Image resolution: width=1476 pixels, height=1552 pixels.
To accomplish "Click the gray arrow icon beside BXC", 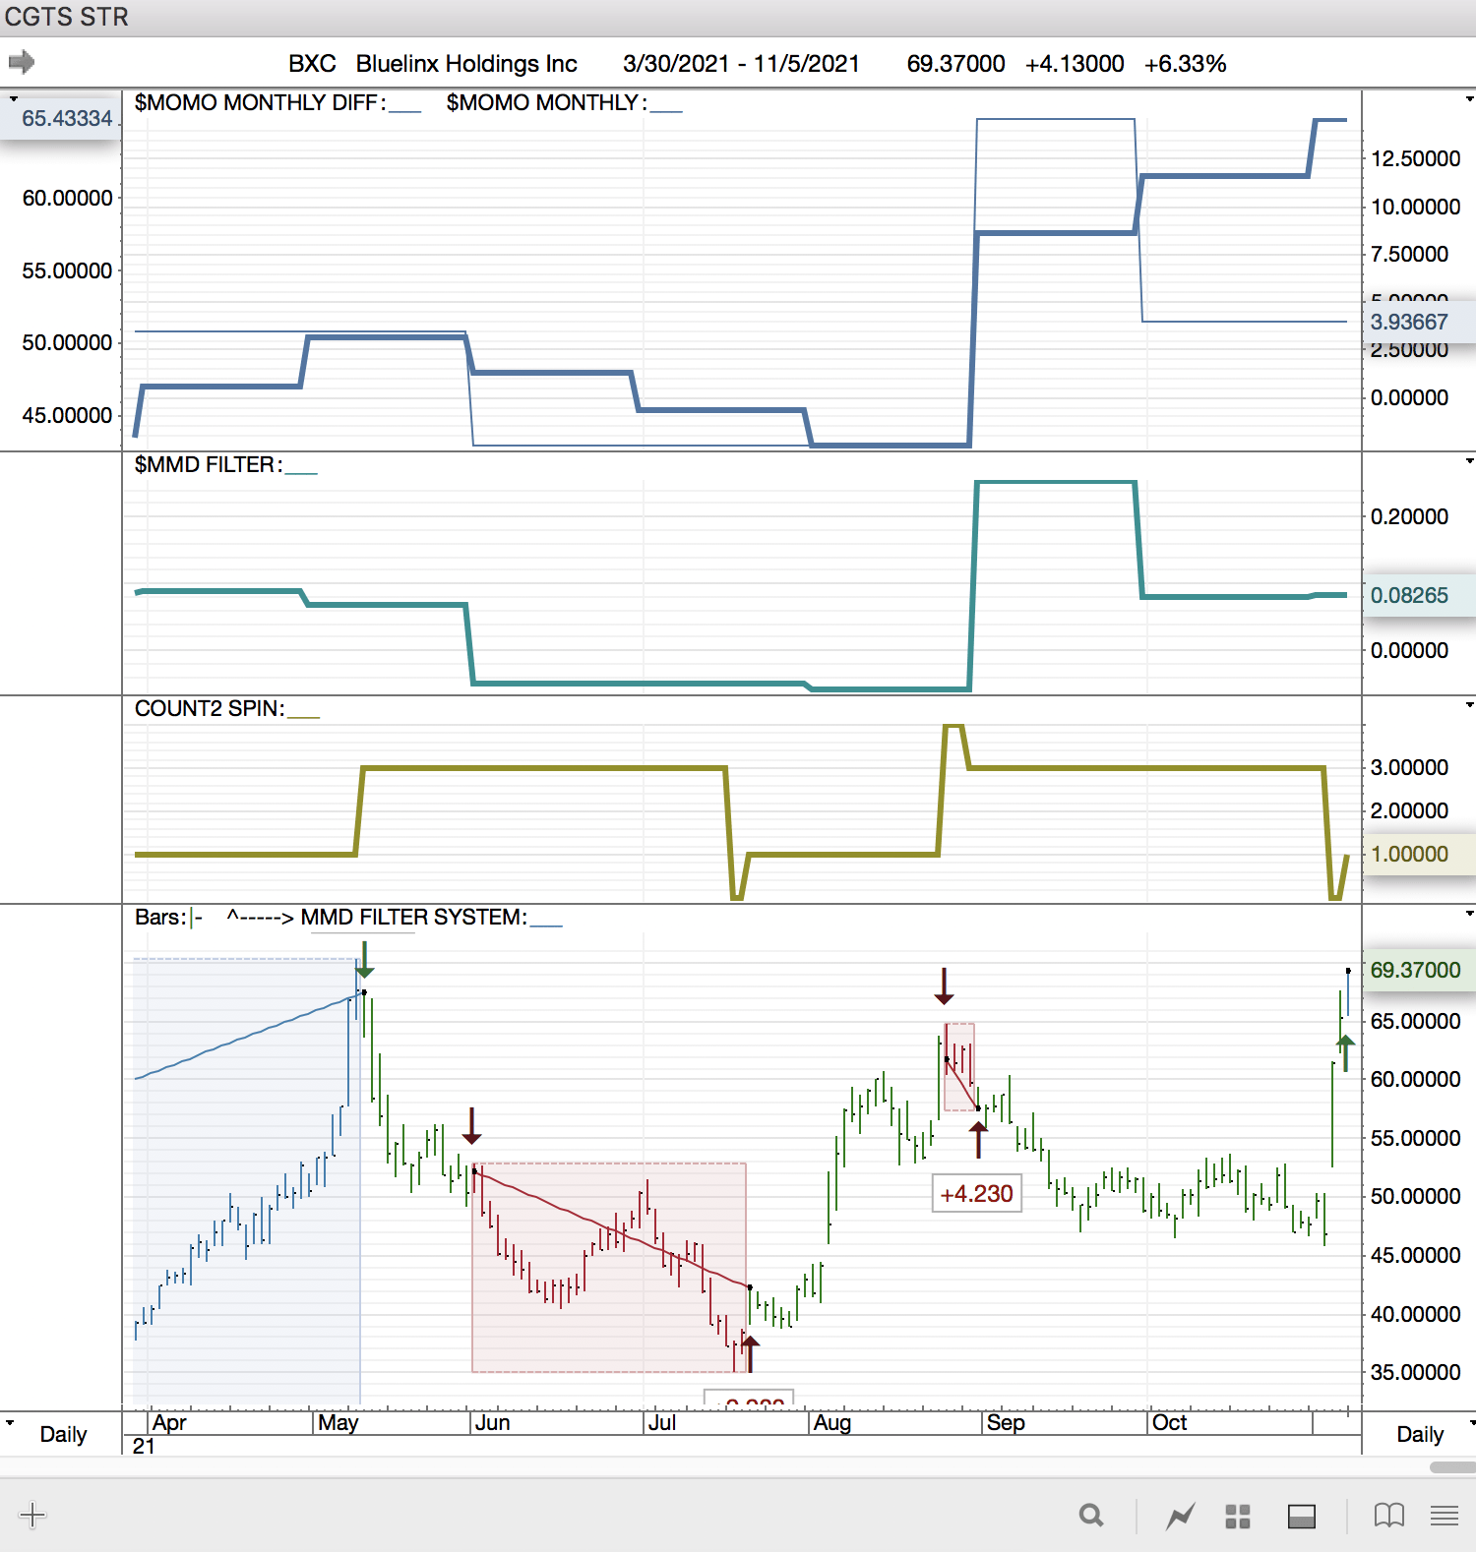I will click(x=22, y=63).
